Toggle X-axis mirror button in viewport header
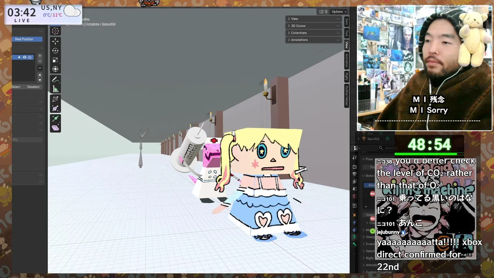This screenshot has width=494, height=278. point(326,12)
